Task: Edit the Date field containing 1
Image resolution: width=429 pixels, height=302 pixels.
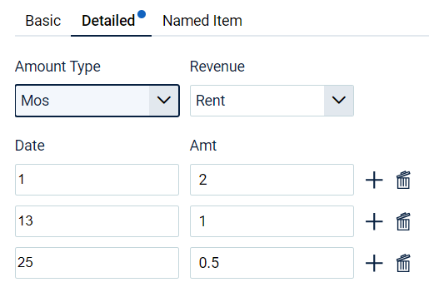Action: pos(97,180)
